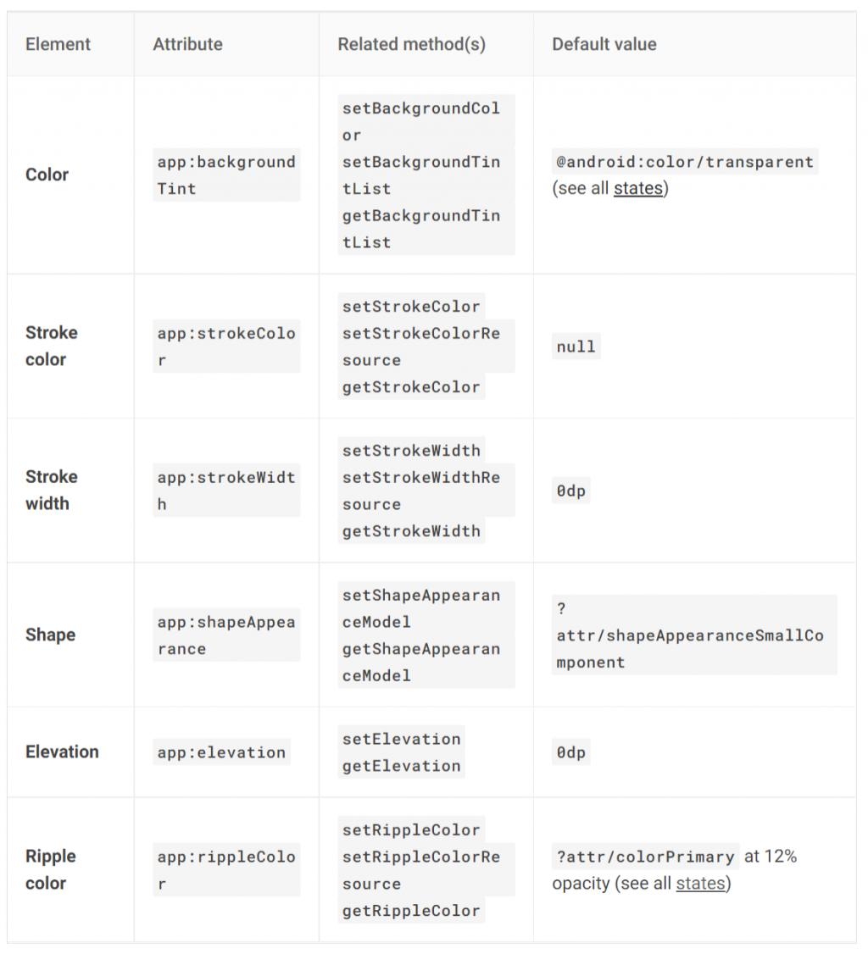Select the app:strokeWidth attribute
Image resolution: width=868 pixels, height=954 pixels.
(226, 491)
